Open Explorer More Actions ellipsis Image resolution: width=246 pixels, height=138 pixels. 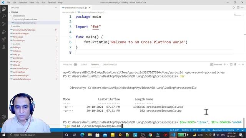pos(56,8)
